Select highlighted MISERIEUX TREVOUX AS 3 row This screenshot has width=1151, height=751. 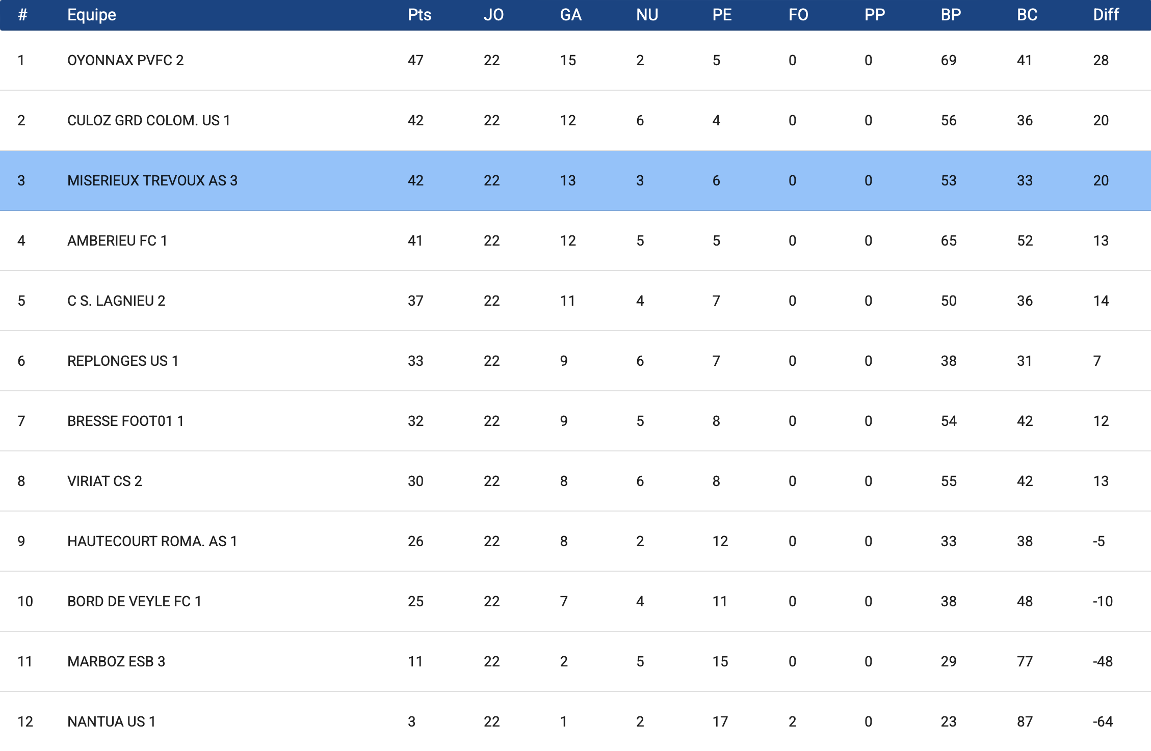pyautogui.click(x=575, y=180)
